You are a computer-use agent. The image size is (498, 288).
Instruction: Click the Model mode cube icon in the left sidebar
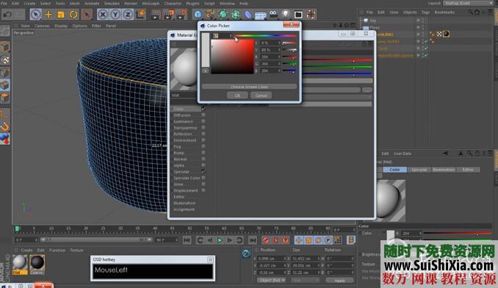pos(4,47)
